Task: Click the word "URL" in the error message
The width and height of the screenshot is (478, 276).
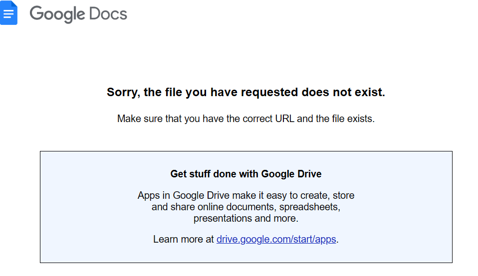Action: click(x=286, y=119)
